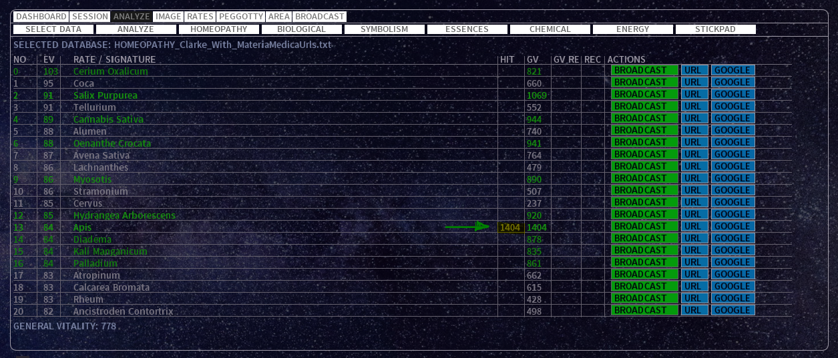Open the STICKPAD option
This screenshot has width=838, height=358.
point(715,29)
